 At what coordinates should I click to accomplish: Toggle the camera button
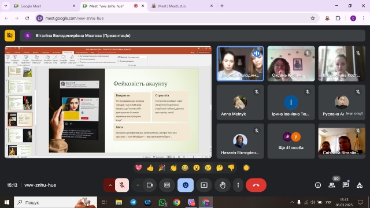pyautogui.click(x=150, y=185)
